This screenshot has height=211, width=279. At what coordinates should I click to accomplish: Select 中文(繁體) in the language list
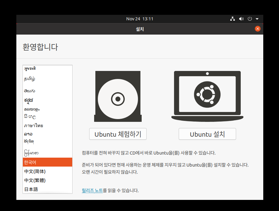pos(48,180)
